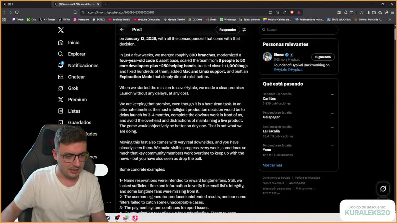Open the La Fiscalía trending topic
397x223 pixels.
click(271, 131)
